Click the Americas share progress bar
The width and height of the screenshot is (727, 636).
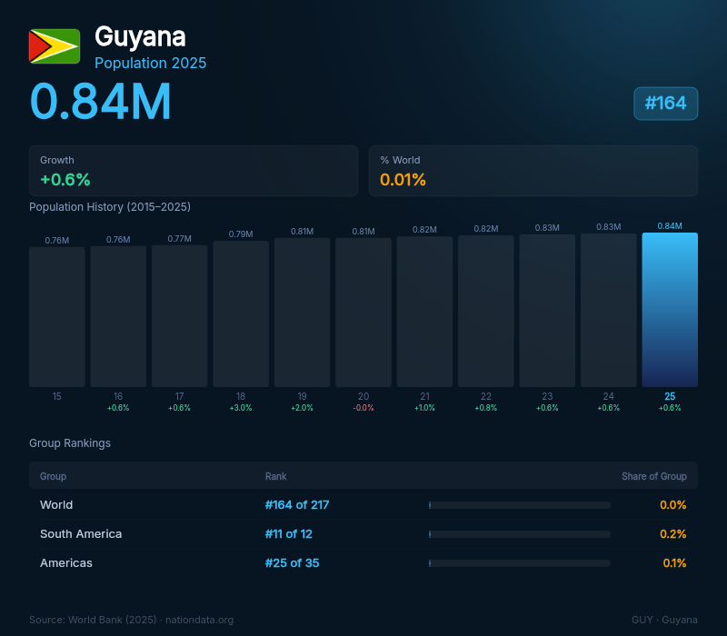(x=519, y=563)
